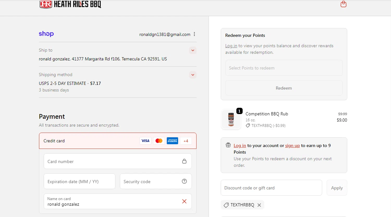Click the Heath Riles BBQ logo

(x=70, y=4)
